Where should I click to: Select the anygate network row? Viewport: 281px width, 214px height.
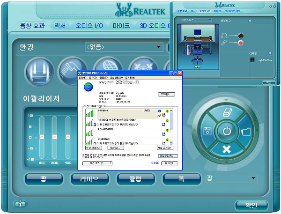(x=127, y=114)
